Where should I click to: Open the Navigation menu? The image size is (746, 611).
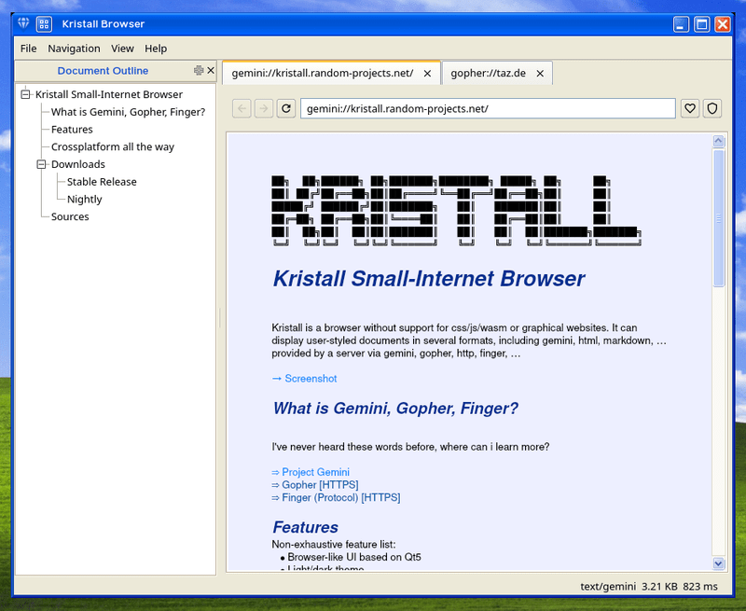tap(74, 49)
